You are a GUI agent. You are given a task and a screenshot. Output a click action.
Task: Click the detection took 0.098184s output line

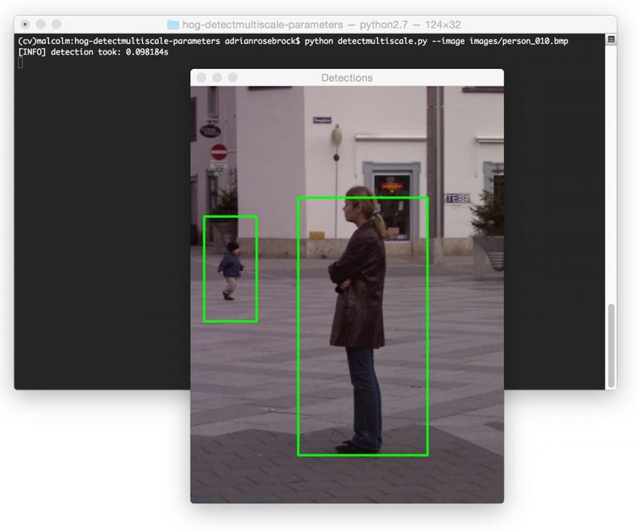93,52
